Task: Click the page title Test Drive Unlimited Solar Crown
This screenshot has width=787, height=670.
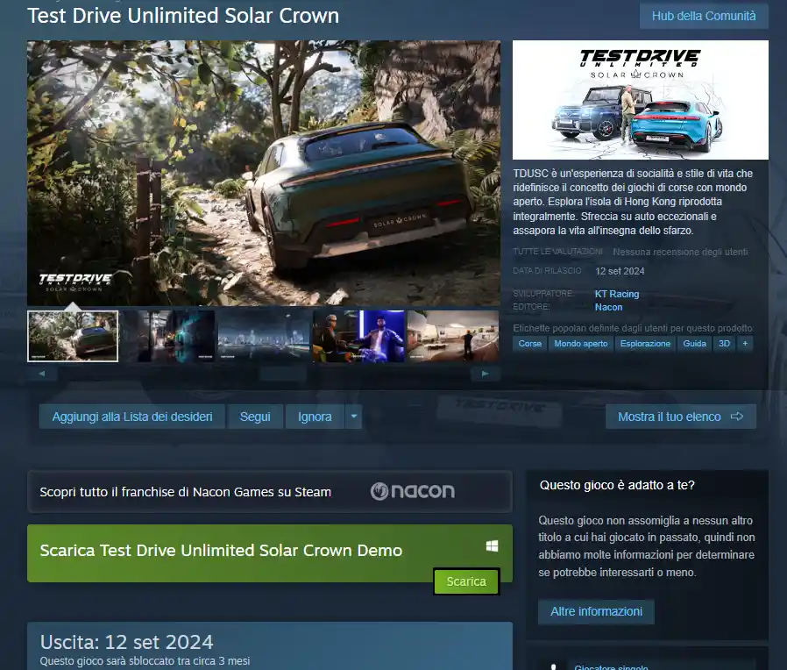Action: pos(183,16)
